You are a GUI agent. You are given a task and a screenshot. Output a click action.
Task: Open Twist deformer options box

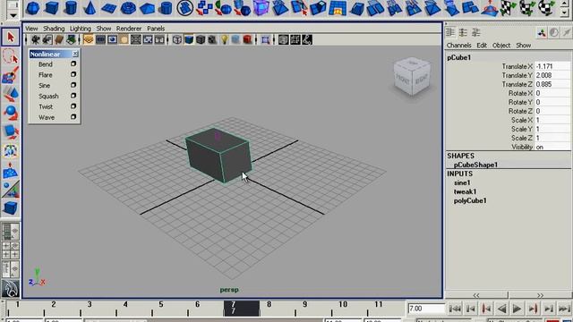click(73, 106)
